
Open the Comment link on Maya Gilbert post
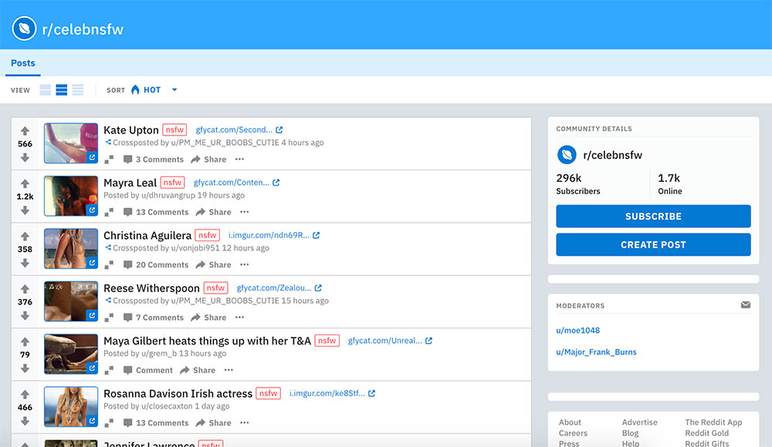point(147,370)
